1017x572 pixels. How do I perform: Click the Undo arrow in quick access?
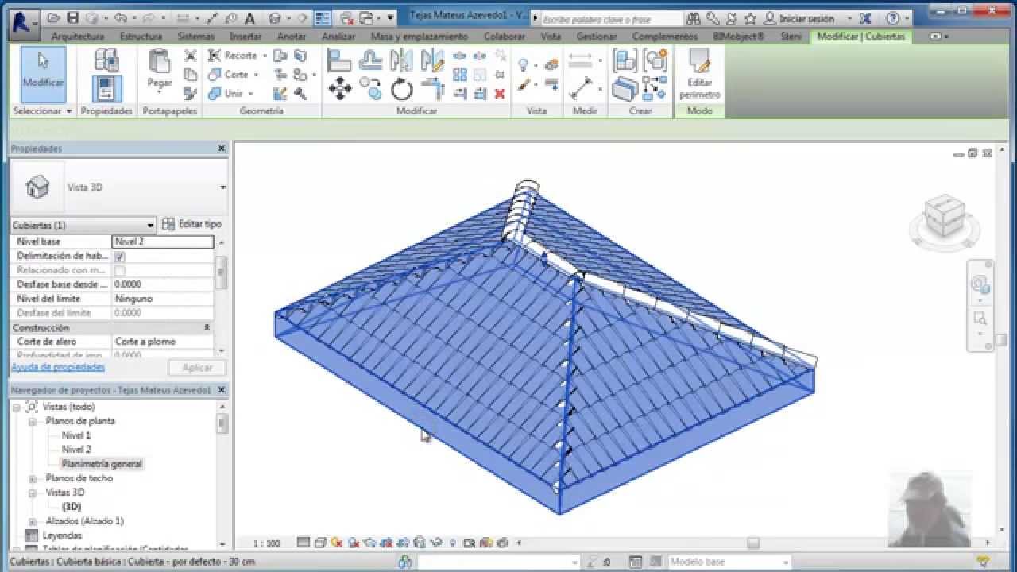pyautogui.click(x=120, y=17)
